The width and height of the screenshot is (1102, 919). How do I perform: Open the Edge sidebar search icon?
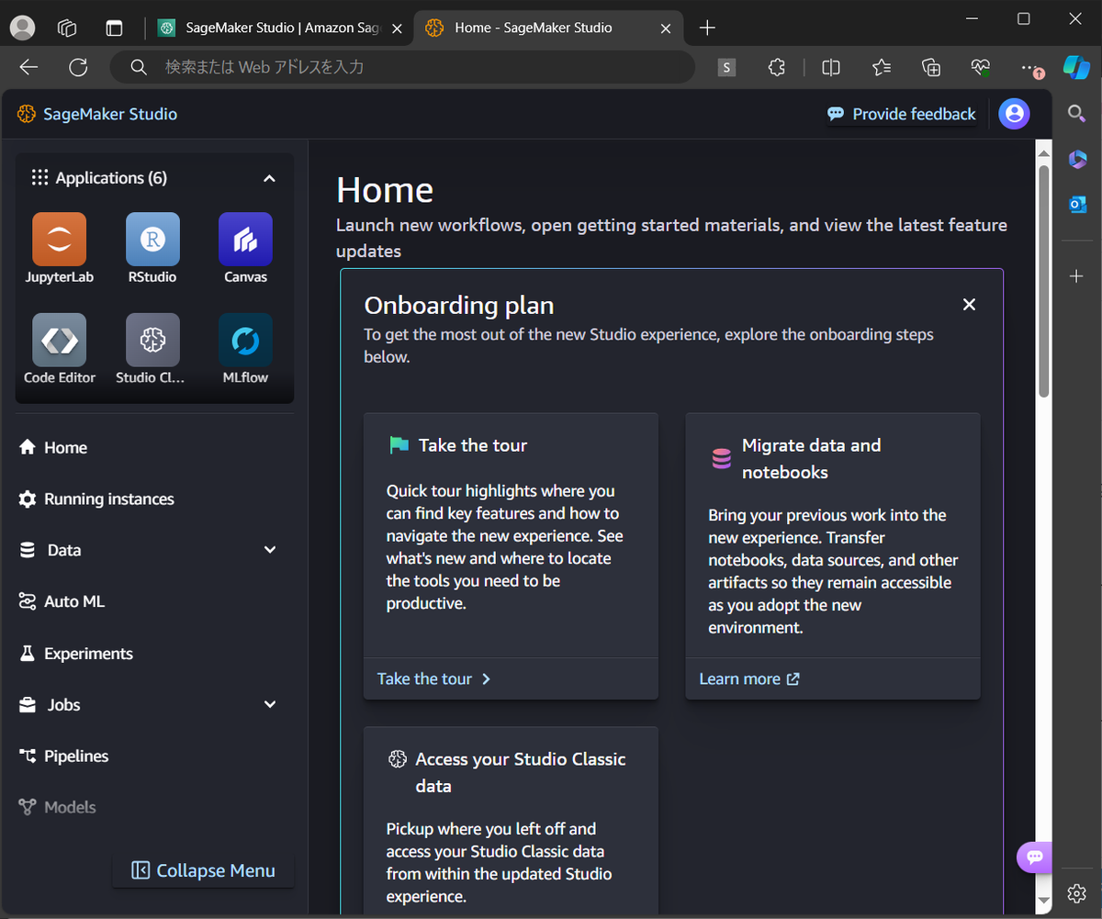(x=1077, y=113)
